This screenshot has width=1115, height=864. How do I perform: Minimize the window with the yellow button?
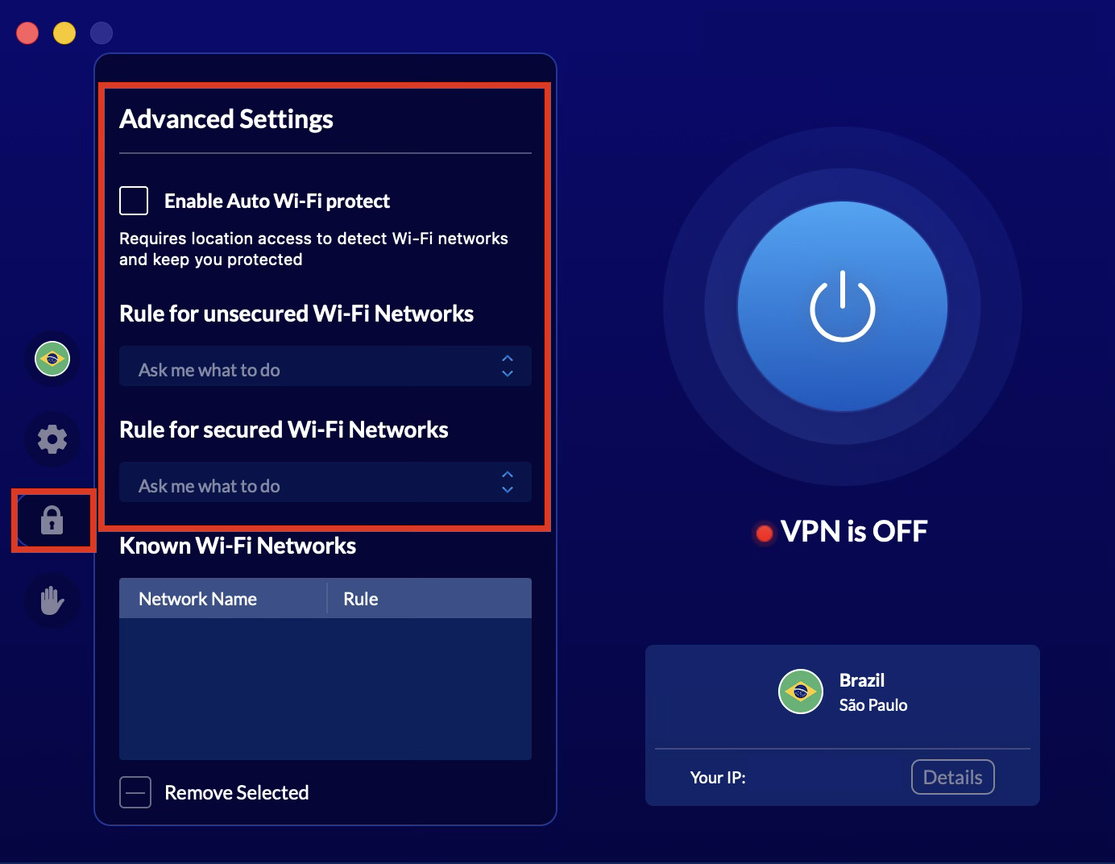[64, 32]
